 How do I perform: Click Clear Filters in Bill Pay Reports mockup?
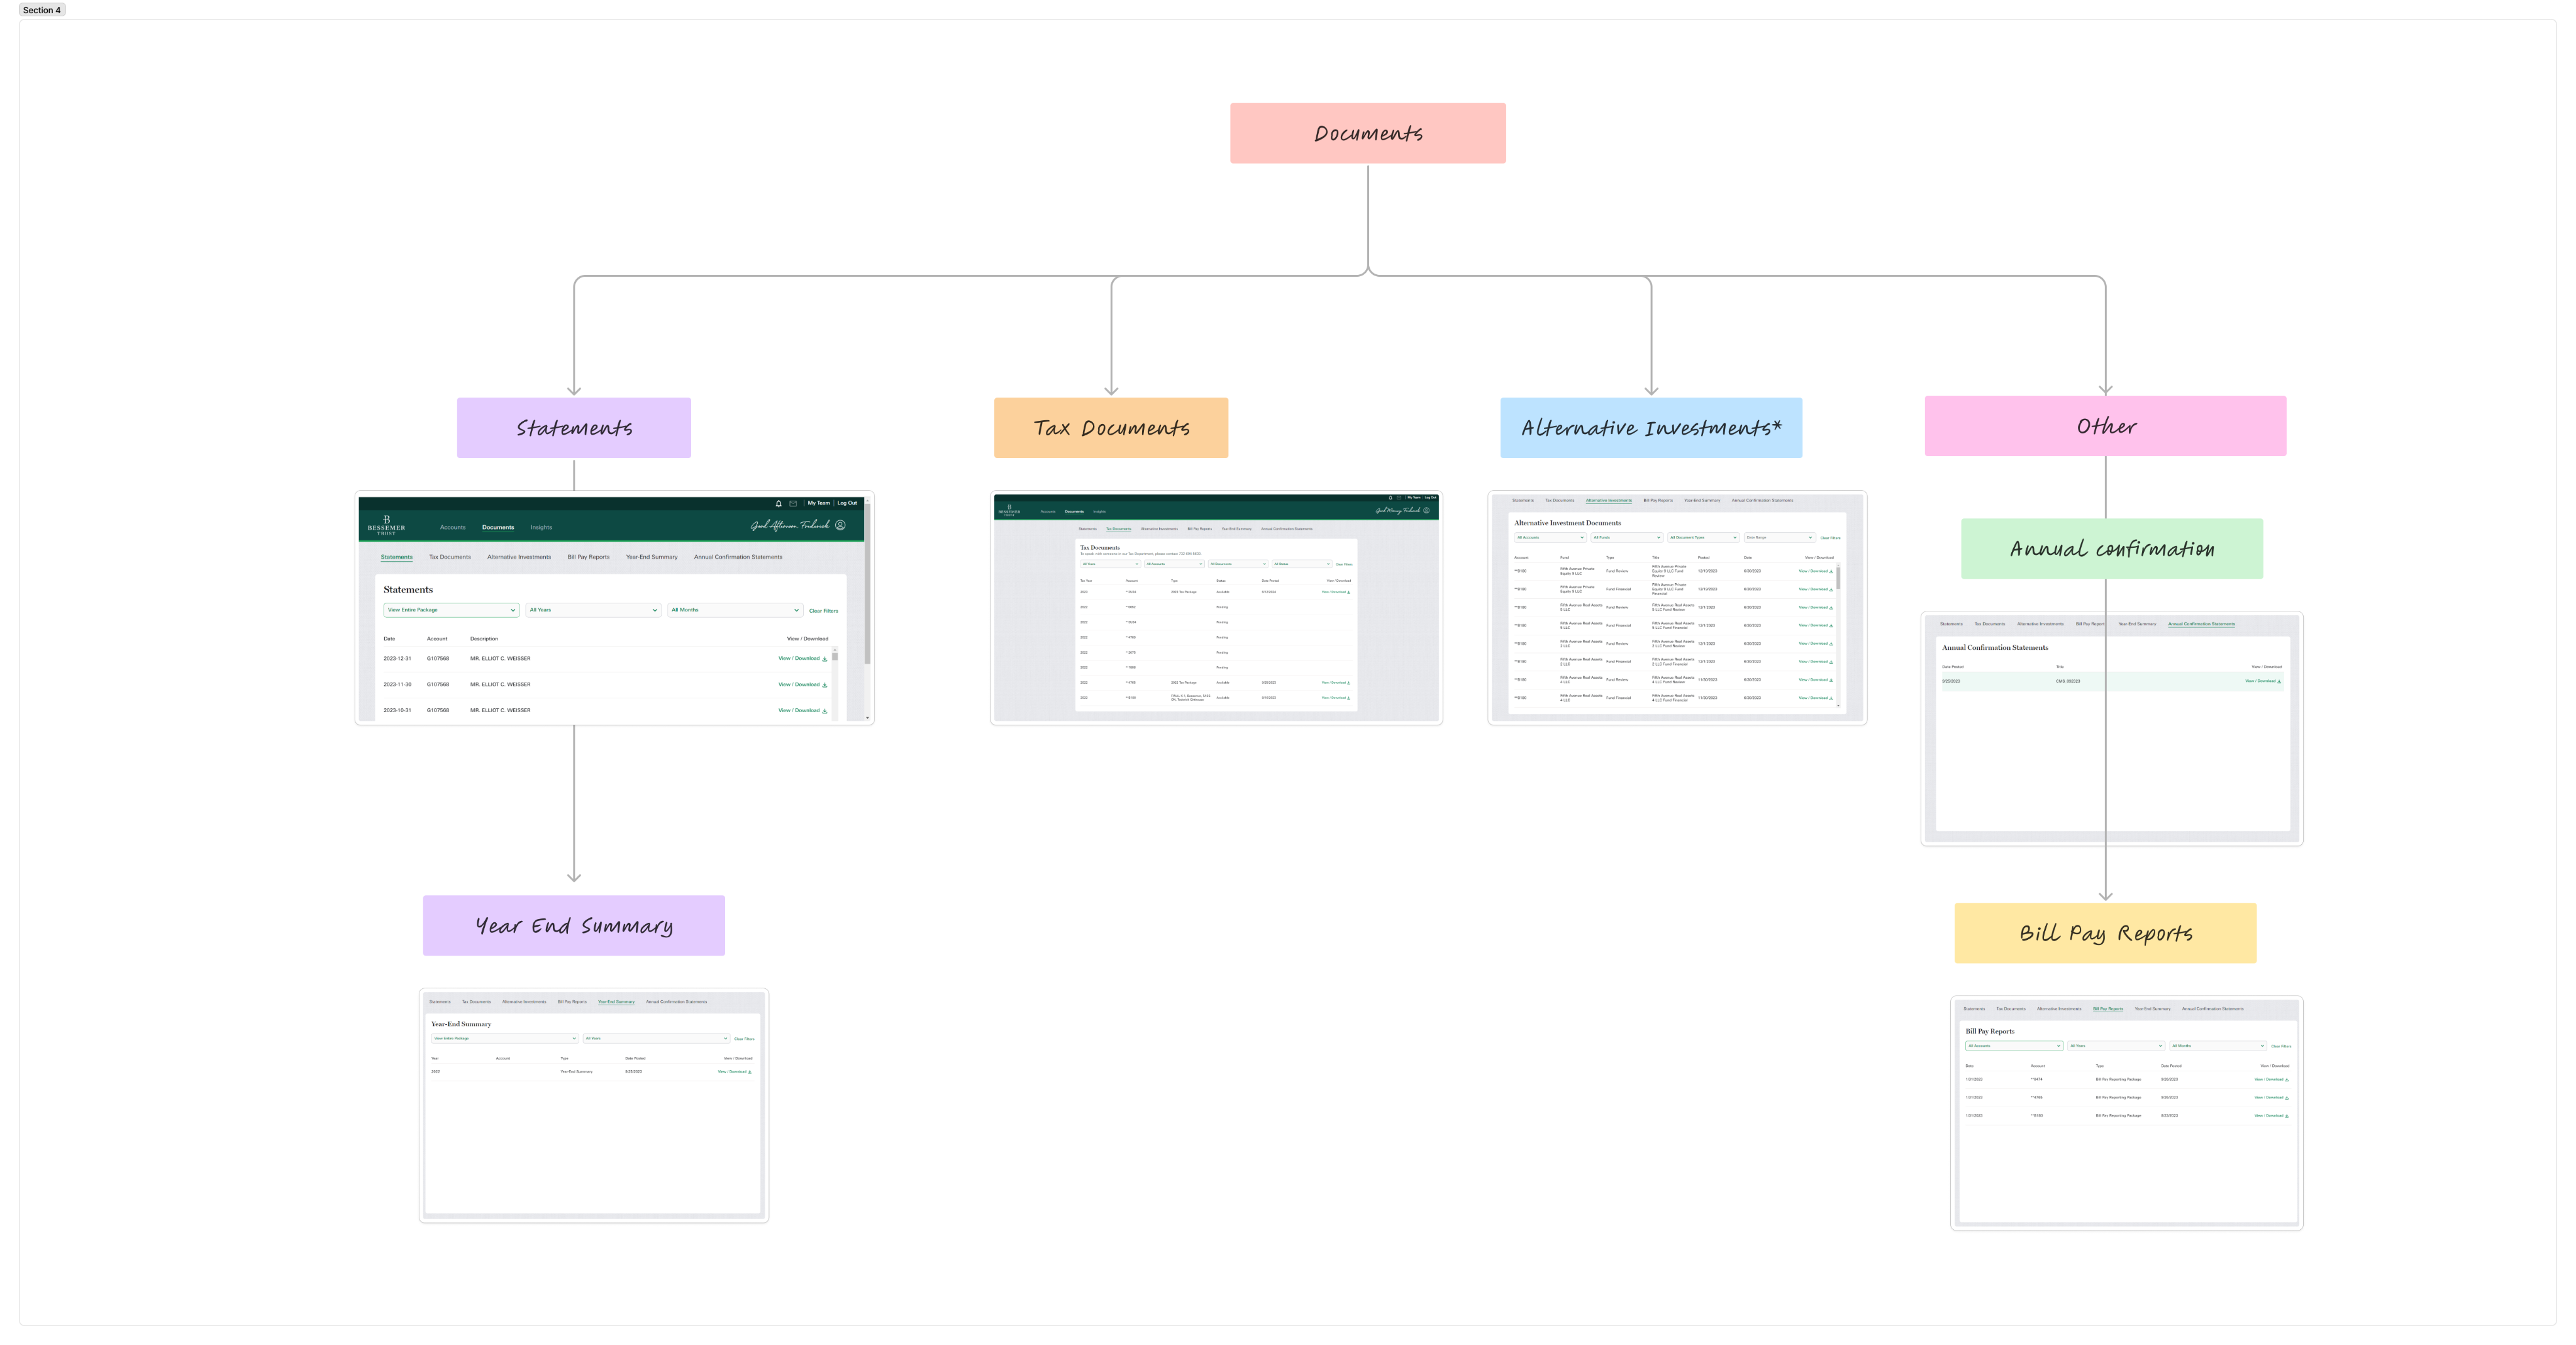2281,1046
